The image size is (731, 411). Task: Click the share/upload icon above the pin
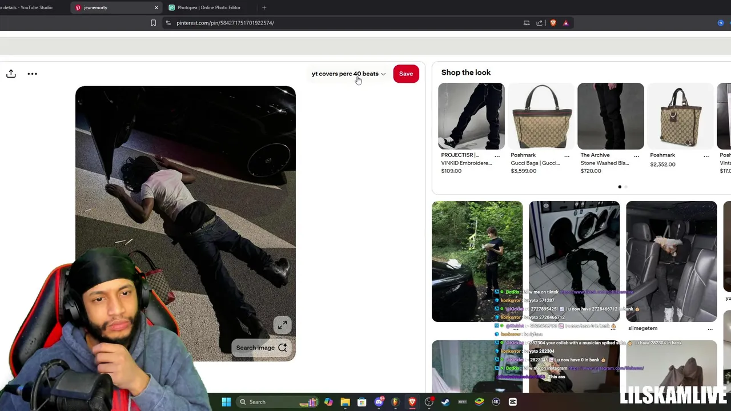point(11,74)
